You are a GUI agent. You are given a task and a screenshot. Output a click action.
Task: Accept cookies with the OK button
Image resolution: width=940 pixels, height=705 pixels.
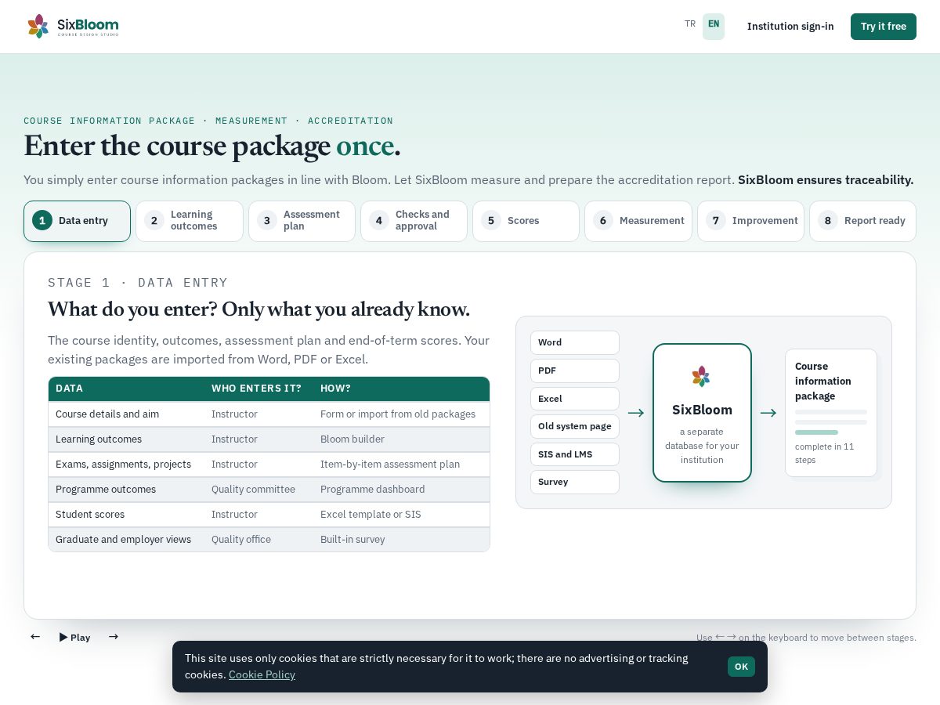coord(741,667)
